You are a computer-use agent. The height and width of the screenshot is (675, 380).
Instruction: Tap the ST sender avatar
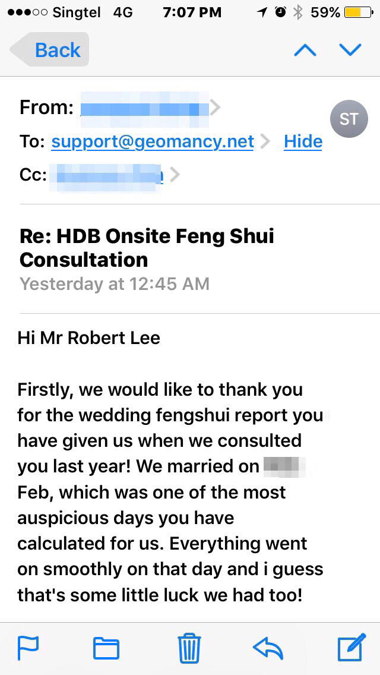click(x=349, y=119)
